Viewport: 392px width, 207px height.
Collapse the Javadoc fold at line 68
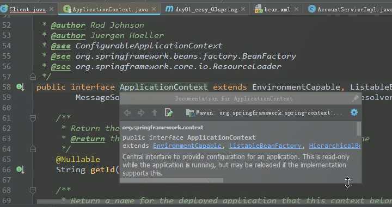click(33, 190)
